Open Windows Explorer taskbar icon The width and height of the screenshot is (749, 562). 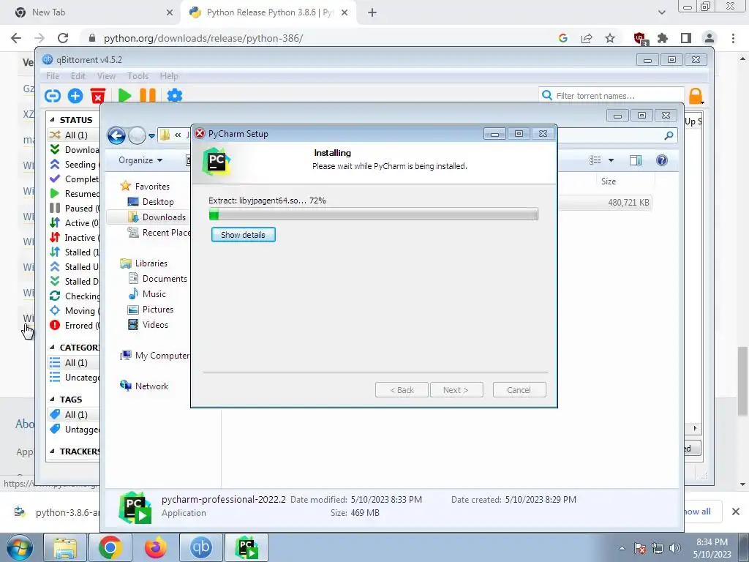[65, 547]
